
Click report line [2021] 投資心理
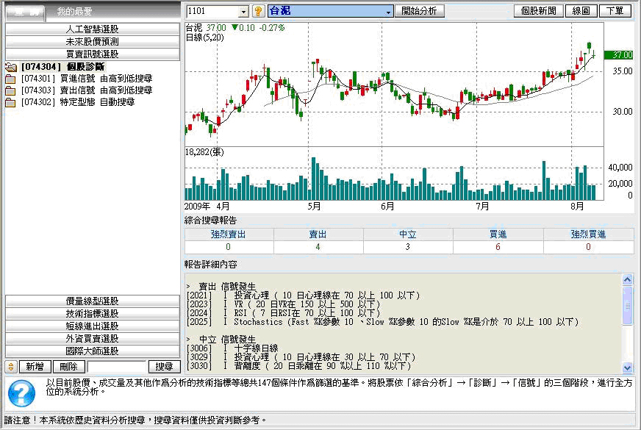303,295
